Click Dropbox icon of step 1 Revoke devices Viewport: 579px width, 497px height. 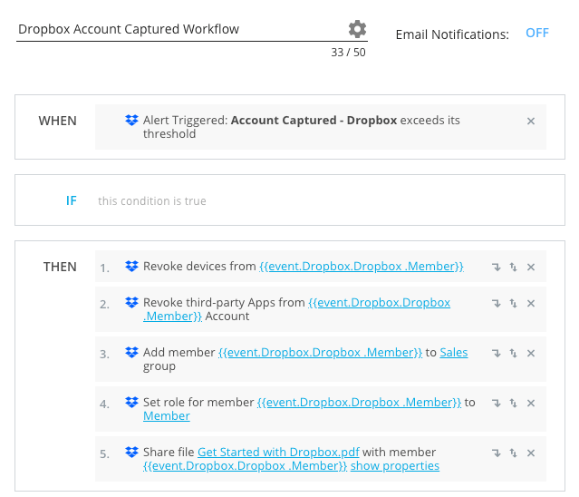(131, 266)
